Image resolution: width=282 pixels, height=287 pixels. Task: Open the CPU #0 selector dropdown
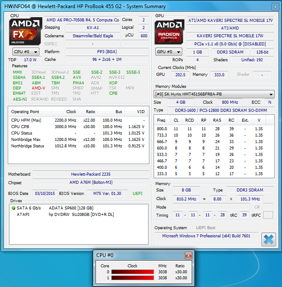point(25,52)
